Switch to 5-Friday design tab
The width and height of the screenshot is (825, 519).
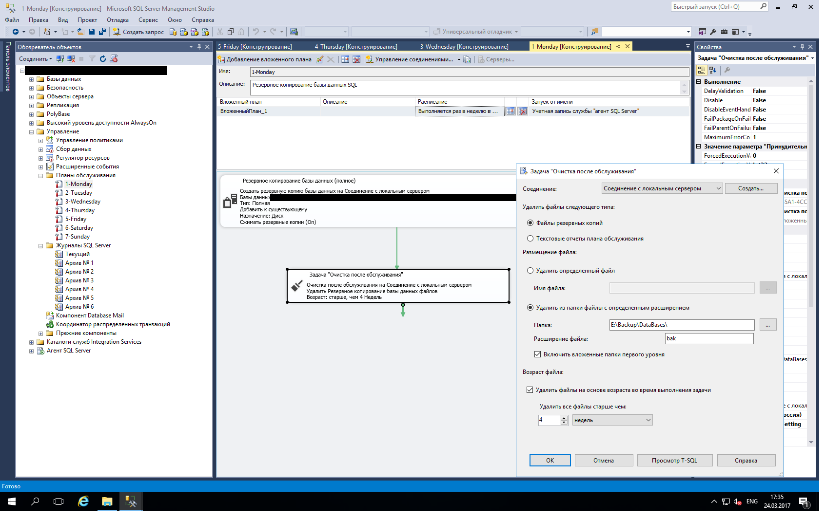tap(255, 47)
